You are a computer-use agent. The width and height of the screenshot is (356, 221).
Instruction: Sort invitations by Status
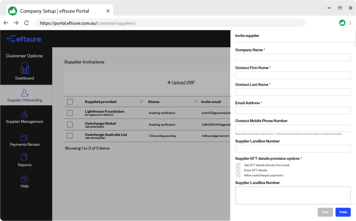[x=195, y=101]
